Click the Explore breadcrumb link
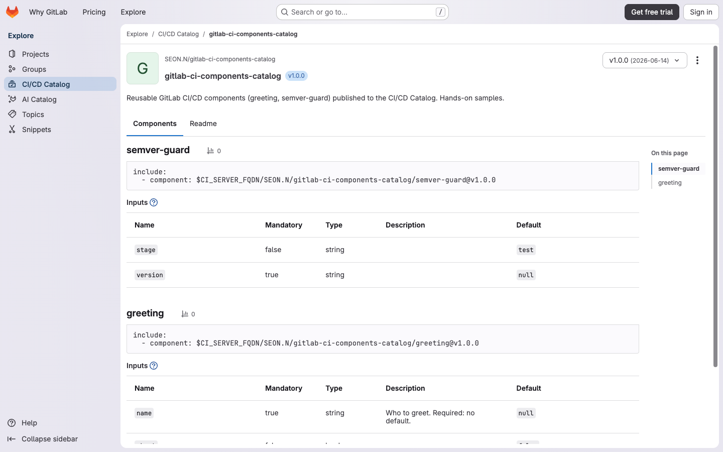Screen dimensions: 723x452 pos(137,34)
